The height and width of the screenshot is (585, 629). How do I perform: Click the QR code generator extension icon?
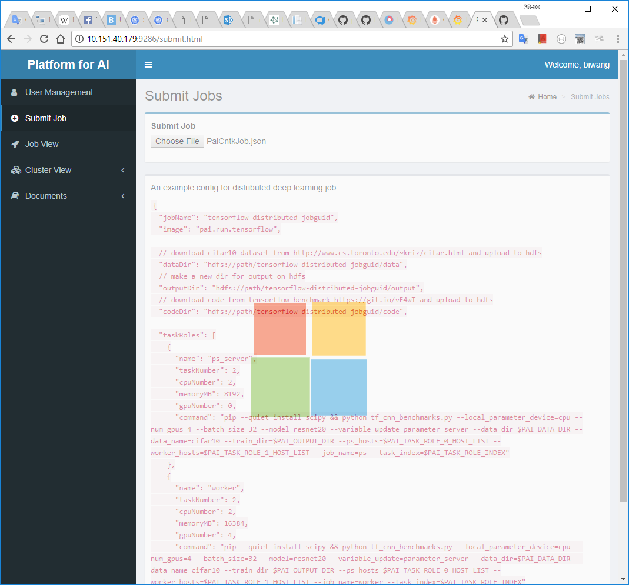click(x=580, y=39)
